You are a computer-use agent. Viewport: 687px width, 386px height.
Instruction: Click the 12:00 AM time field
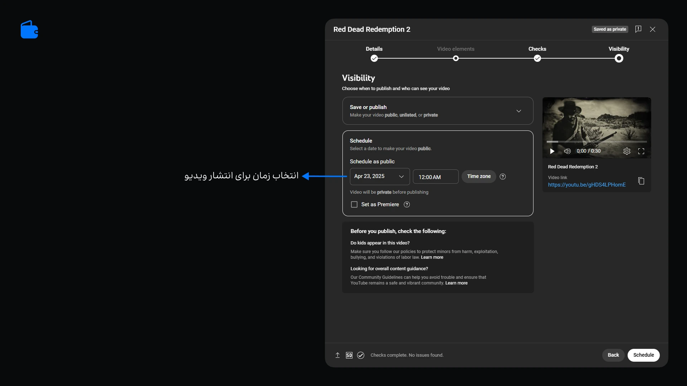(x=435, y=177)
